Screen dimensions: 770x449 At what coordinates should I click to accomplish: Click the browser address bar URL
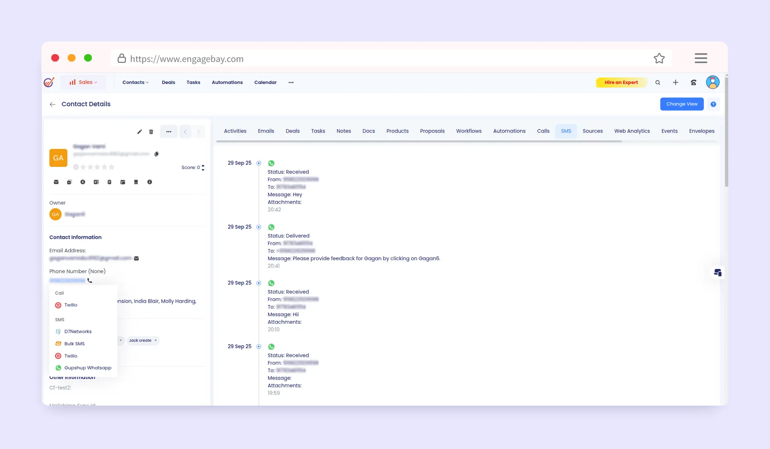[x=187, y=59]
